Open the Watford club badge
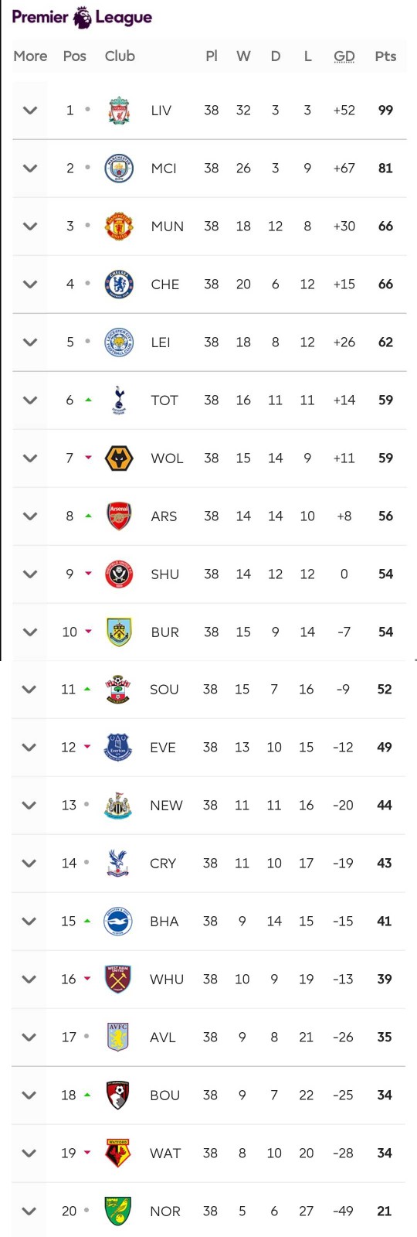417x1237 pixels. click(117, 1154)
